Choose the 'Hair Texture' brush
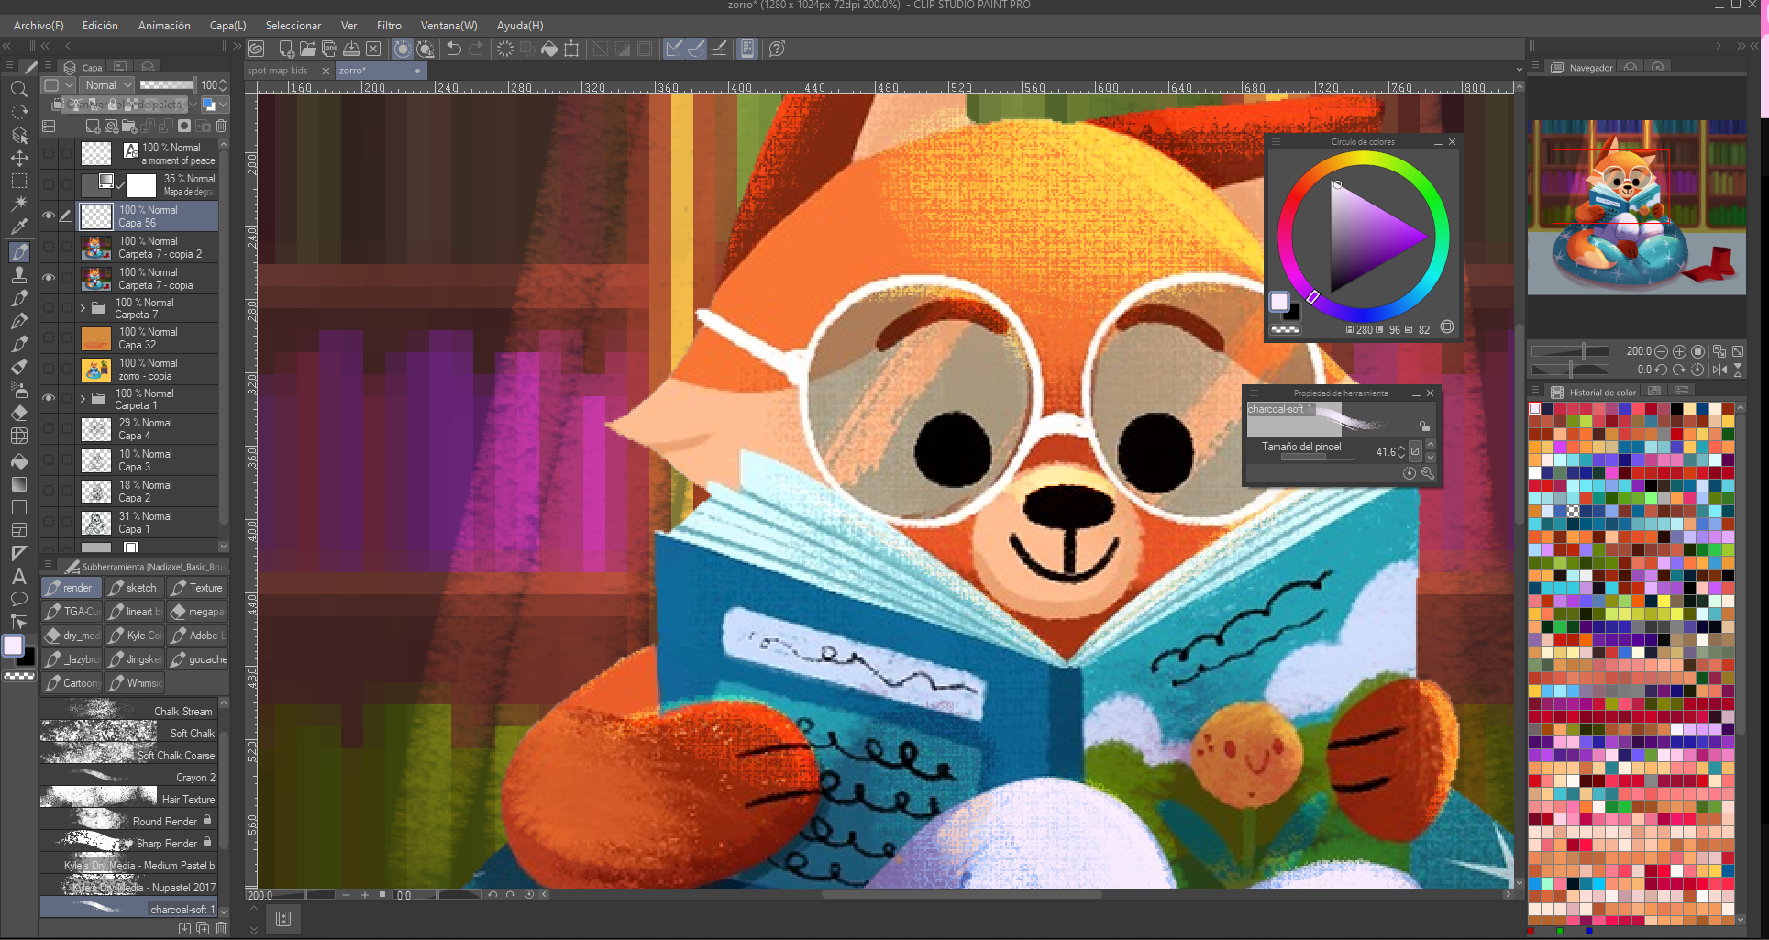 pos(128,799)
